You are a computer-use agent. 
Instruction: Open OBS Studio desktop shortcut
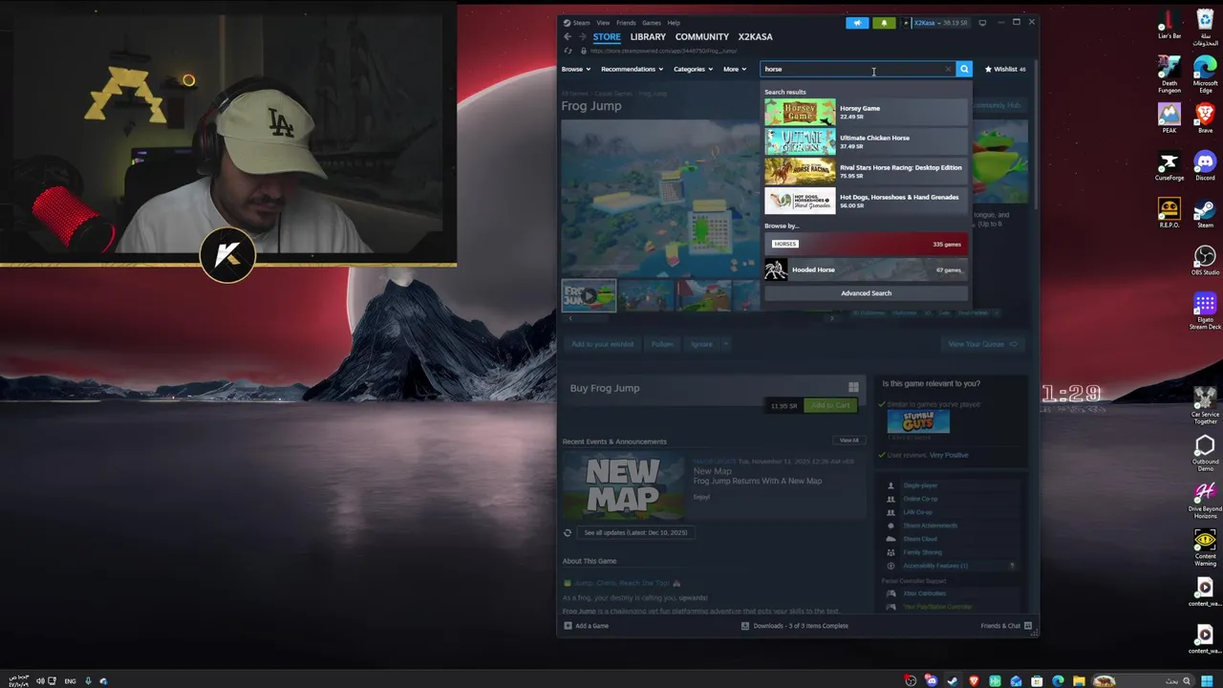pyautogui.click(x=1205, y=260)
